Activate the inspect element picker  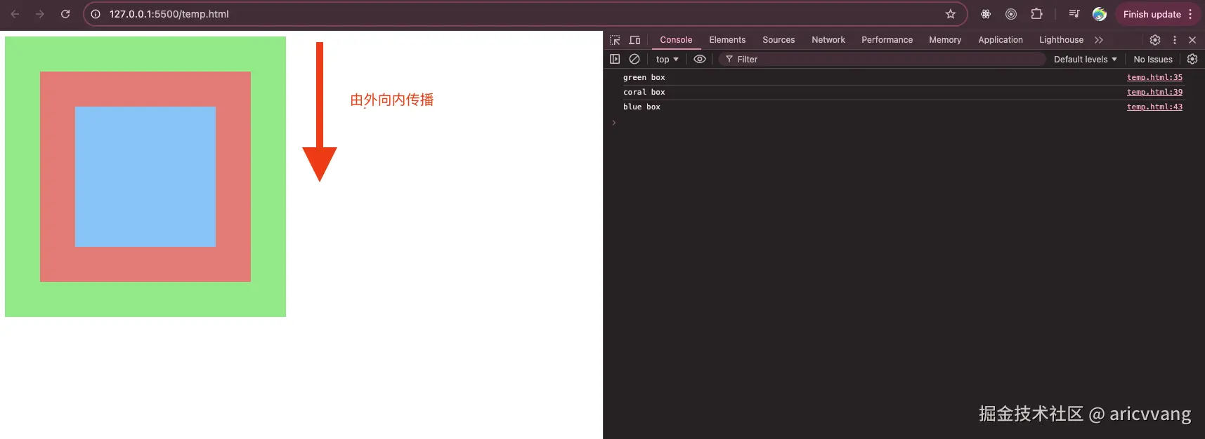pos(615,40)
